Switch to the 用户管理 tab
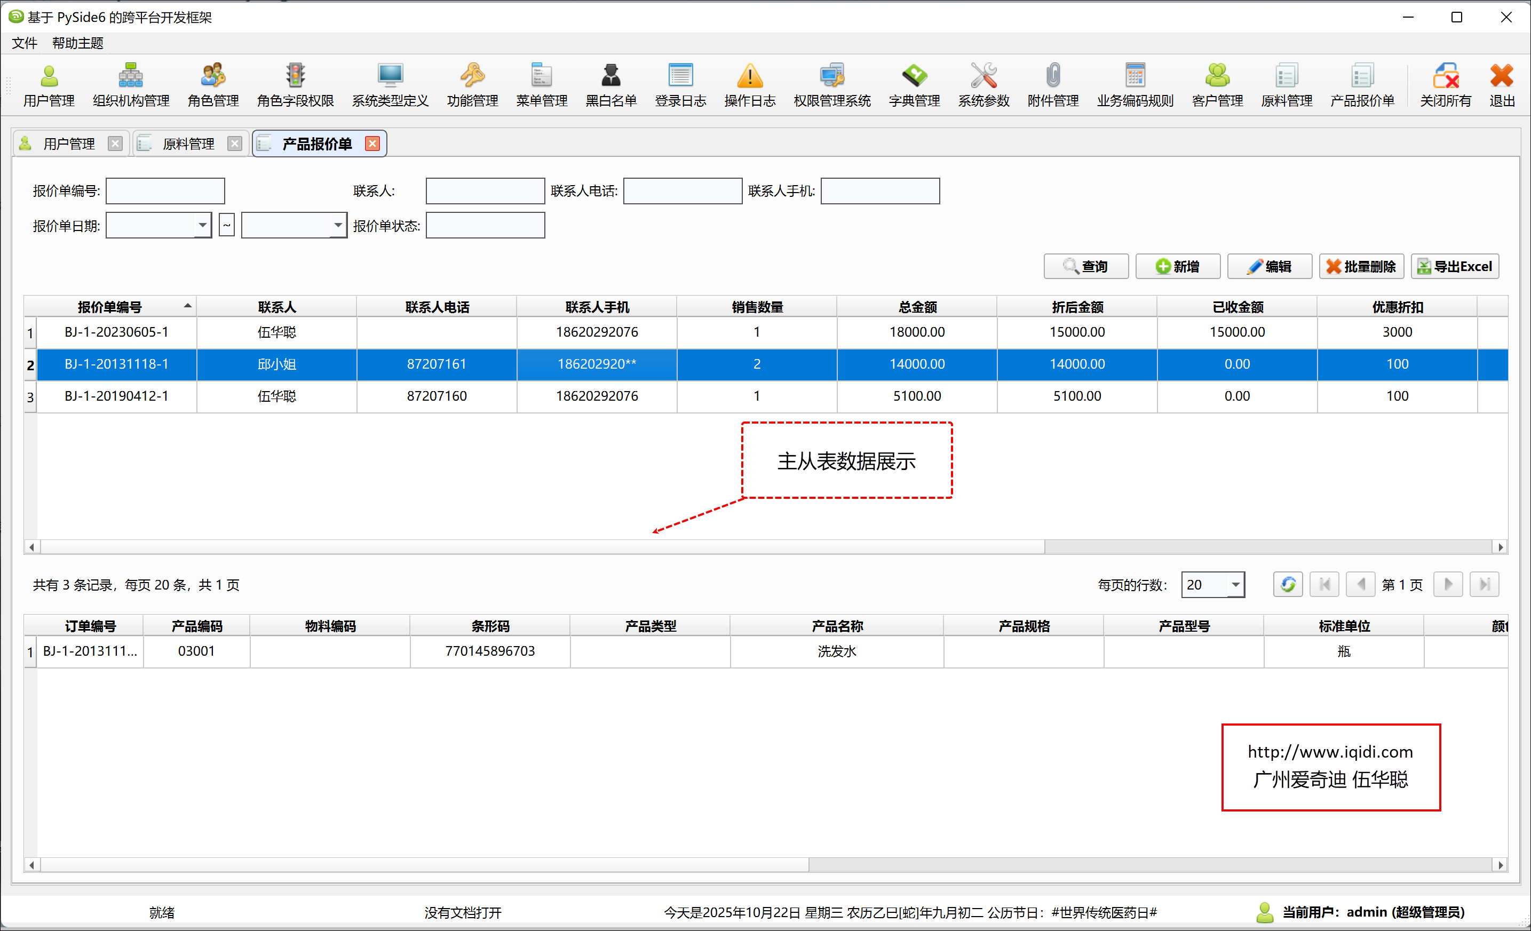 pos(68,144)
